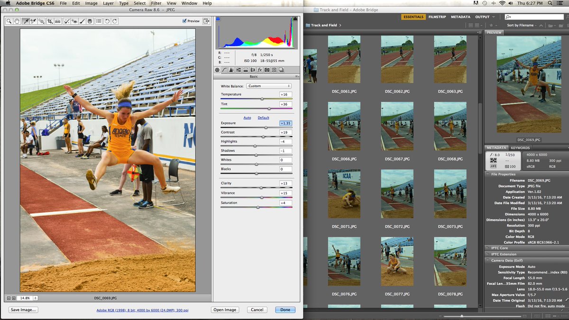Click the Exposure slider track
The width and height of the screenshot is (569, 320).
point(256,128)
